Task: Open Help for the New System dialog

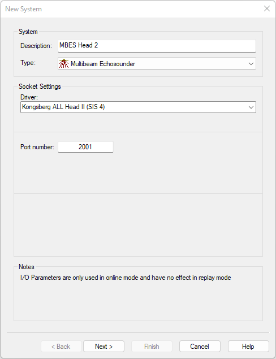Action: coord(248,347)
